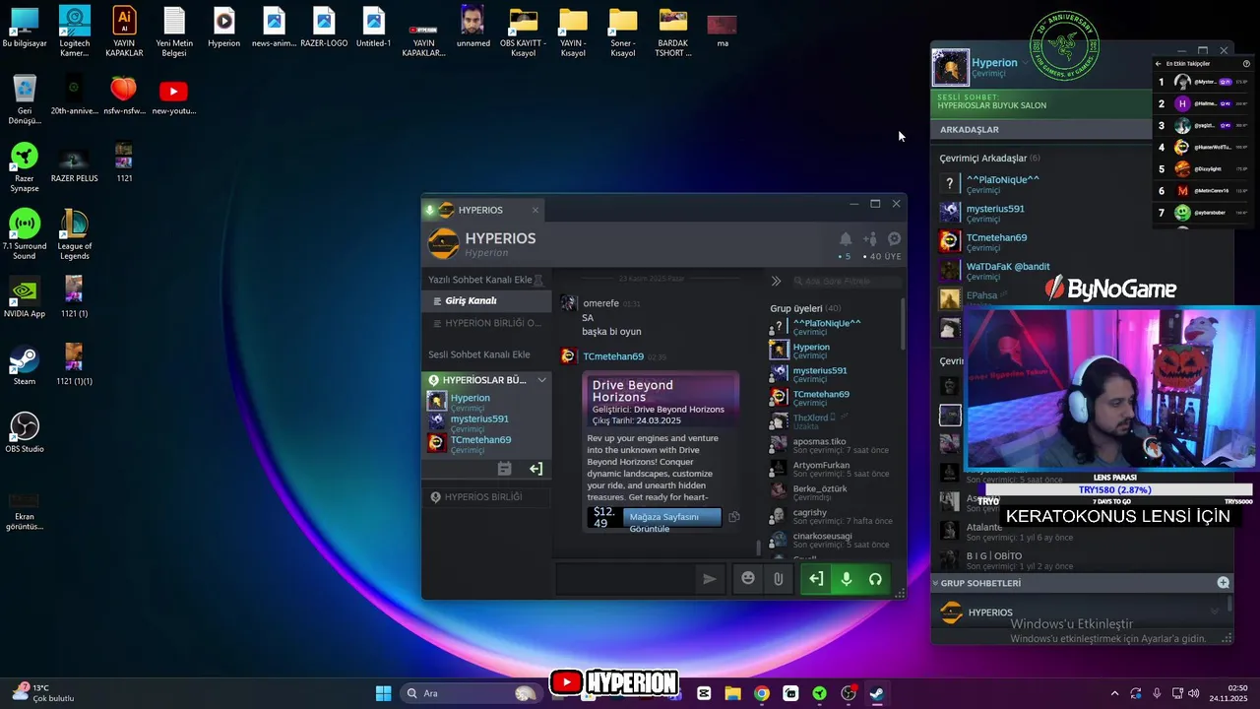Viewport: 1260px width, 709px height.
Task: Open the Steam desktop shortcut
Action: click(25, 364)
